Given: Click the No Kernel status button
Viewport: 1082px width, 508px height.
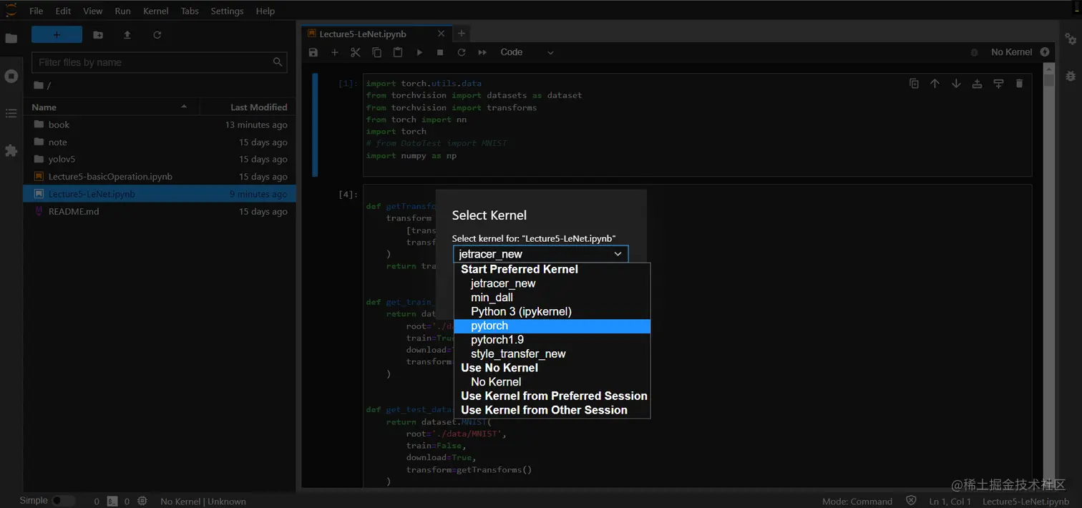Looking at the screenshot, I should pyautogui.click(x=1011, y=52).
